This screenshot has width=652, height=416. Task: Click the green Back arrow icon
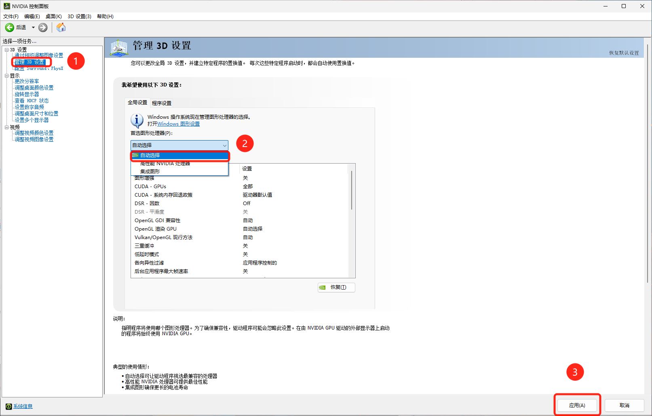[9, 27]
